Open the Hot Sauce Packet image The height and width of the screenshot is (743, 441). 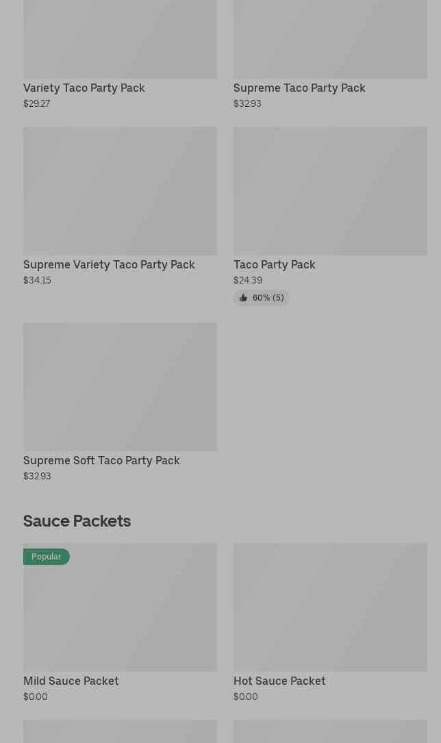click(330, 607)
